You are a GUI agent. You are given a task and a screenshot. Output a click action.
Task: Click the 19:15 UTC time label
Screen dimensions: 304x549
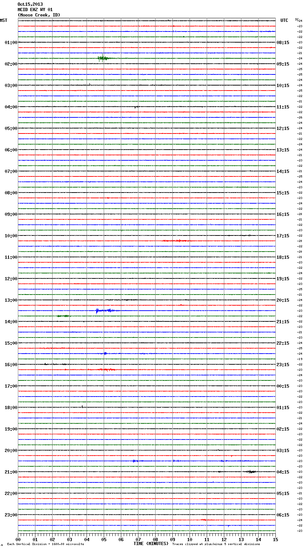coord(283,279)
